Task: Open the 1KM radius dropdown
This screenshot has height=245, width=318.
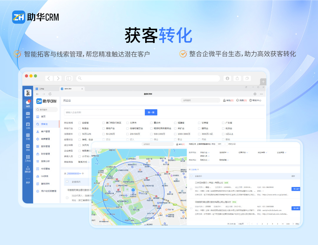Action: pos(221,144)
